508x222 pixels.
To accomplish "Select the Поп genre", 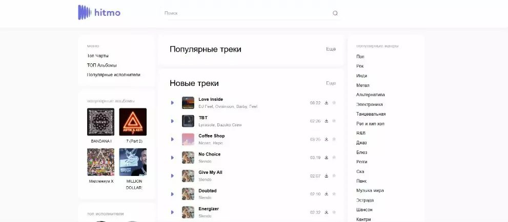I will [360, 57].
